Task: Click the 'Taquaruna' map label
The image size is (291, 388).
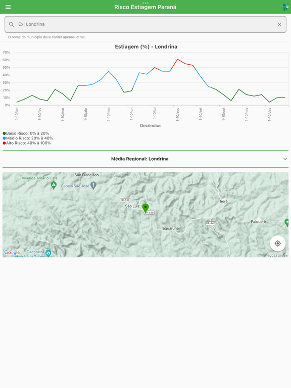Action: click(x=170, y=228)
